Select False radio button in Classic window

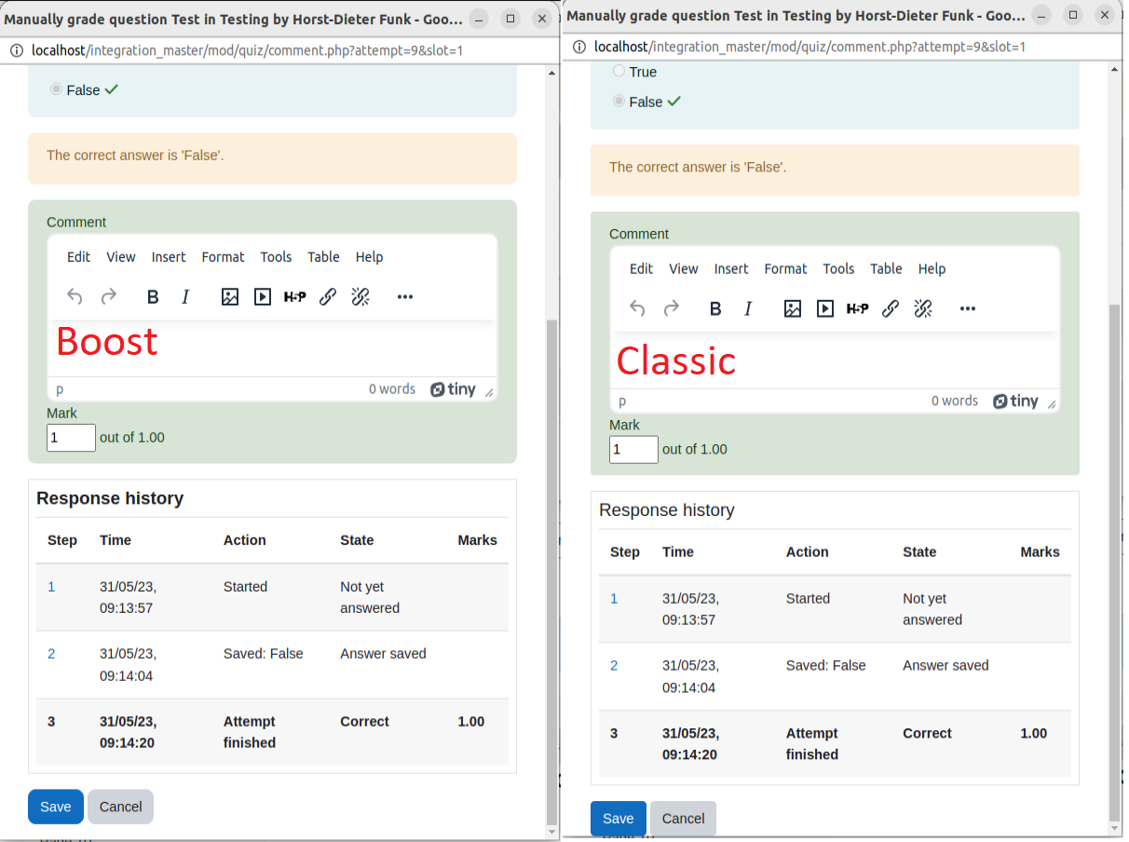tap(619, 102)
